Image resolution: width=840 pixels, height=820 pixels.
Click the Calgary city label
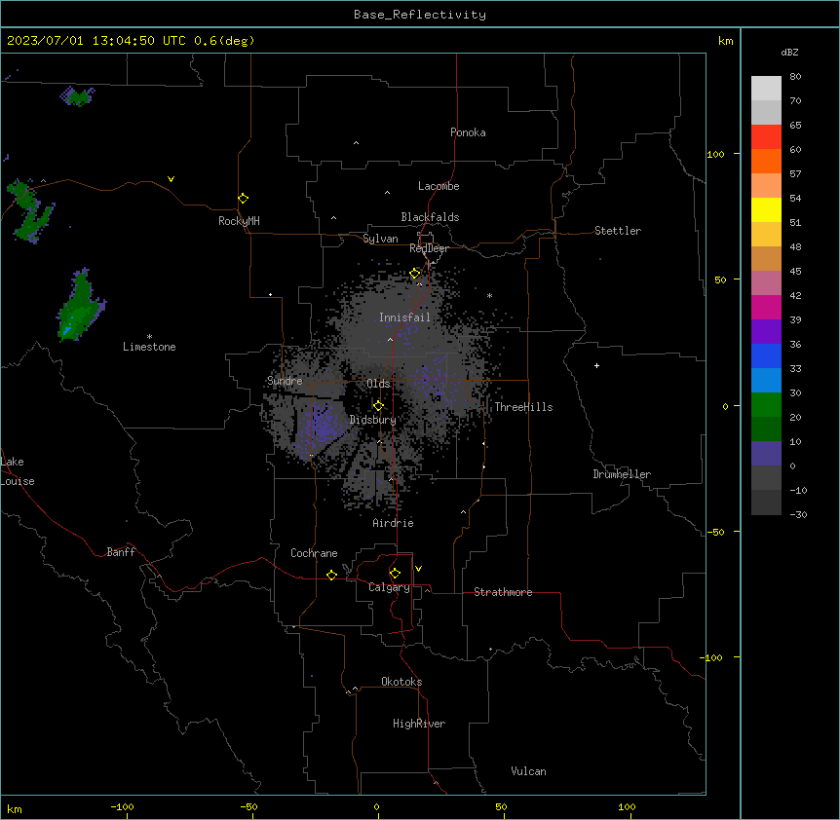[389, 587]
